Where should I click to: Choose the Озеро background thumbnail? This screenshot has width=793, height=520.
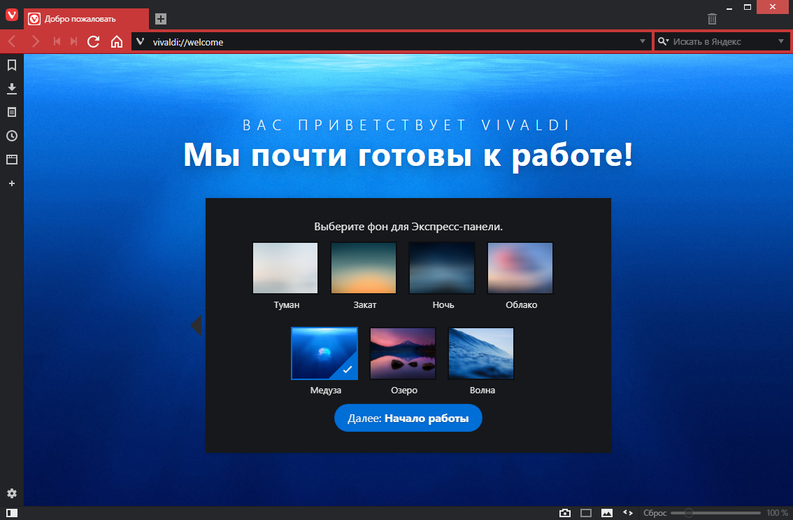(403, 353)
